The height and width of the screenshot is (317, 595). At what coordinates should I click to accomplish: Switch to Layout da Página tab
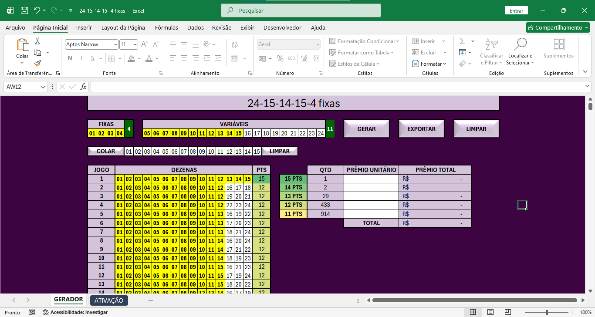pyautogui.click(x=123, y=27)
